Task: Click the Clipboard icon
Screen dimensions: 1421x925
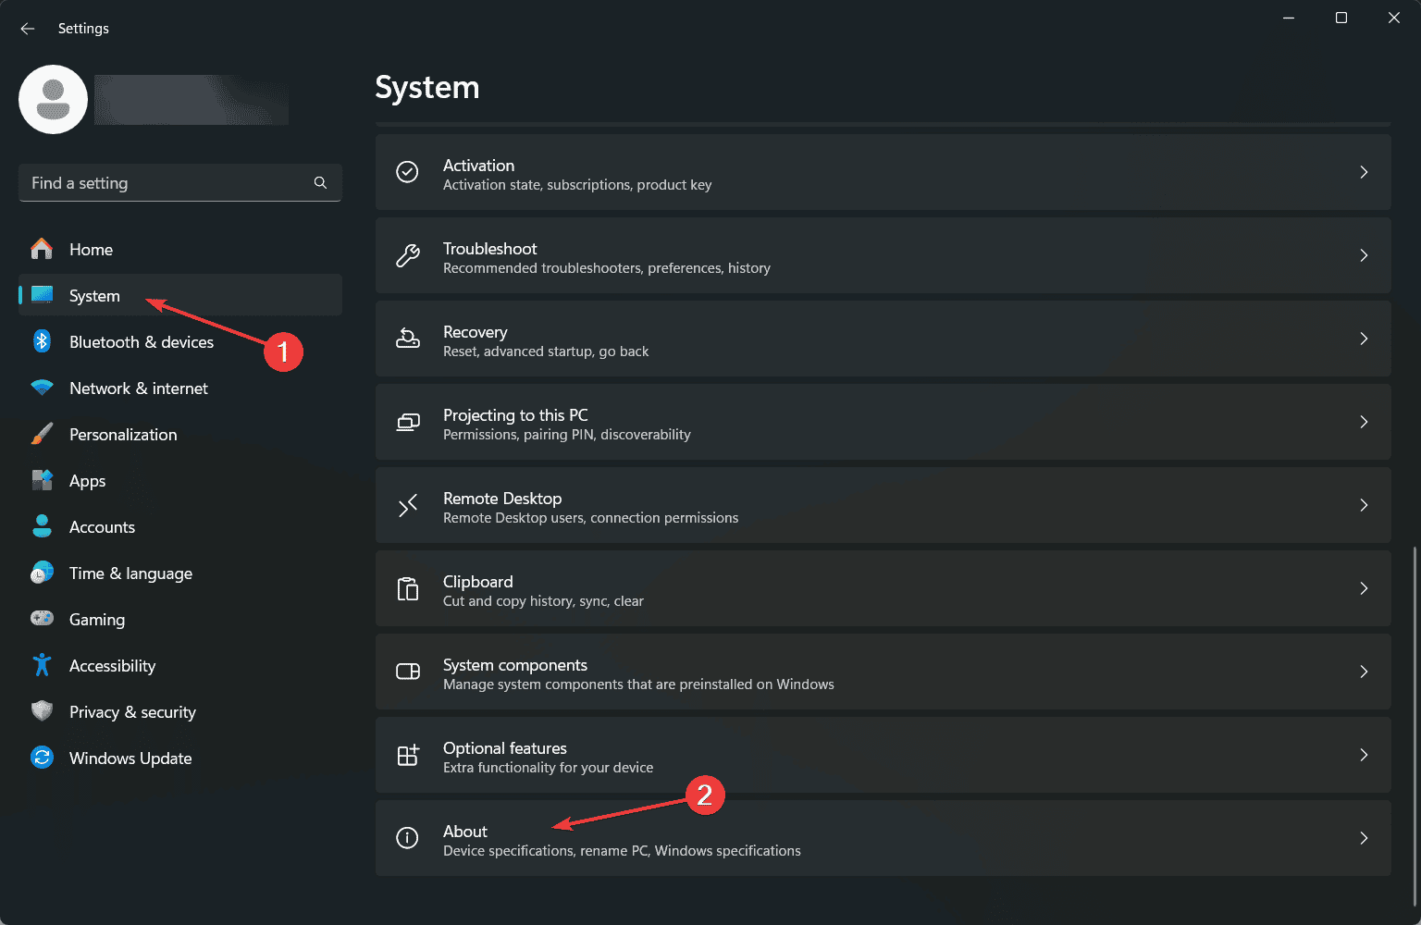Action: [407, 588]
